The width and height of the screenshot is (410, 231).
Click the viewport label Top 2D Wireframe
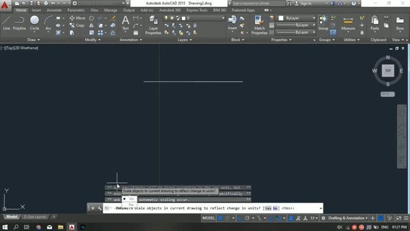click(20, 48)
